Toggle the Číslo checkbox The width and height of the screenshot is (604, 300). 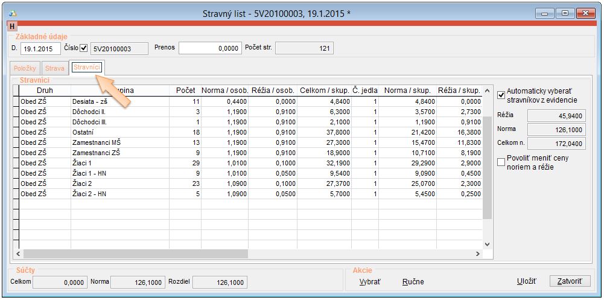point(84,48)
